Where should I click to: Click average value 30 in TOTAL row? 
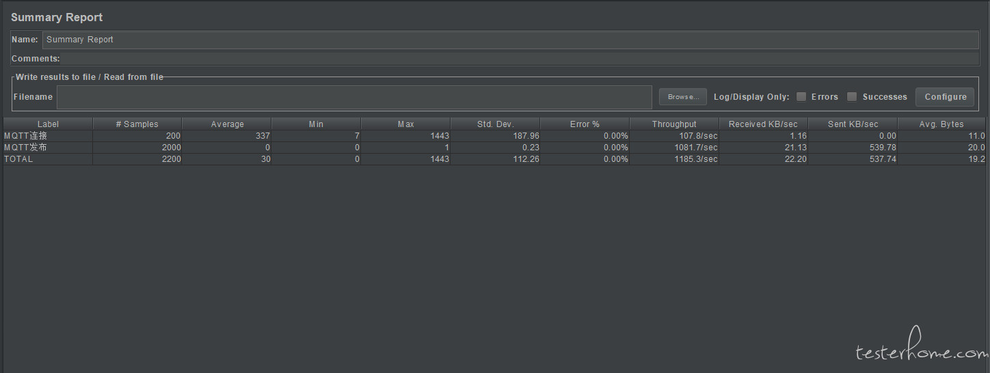tap(265, 159)
